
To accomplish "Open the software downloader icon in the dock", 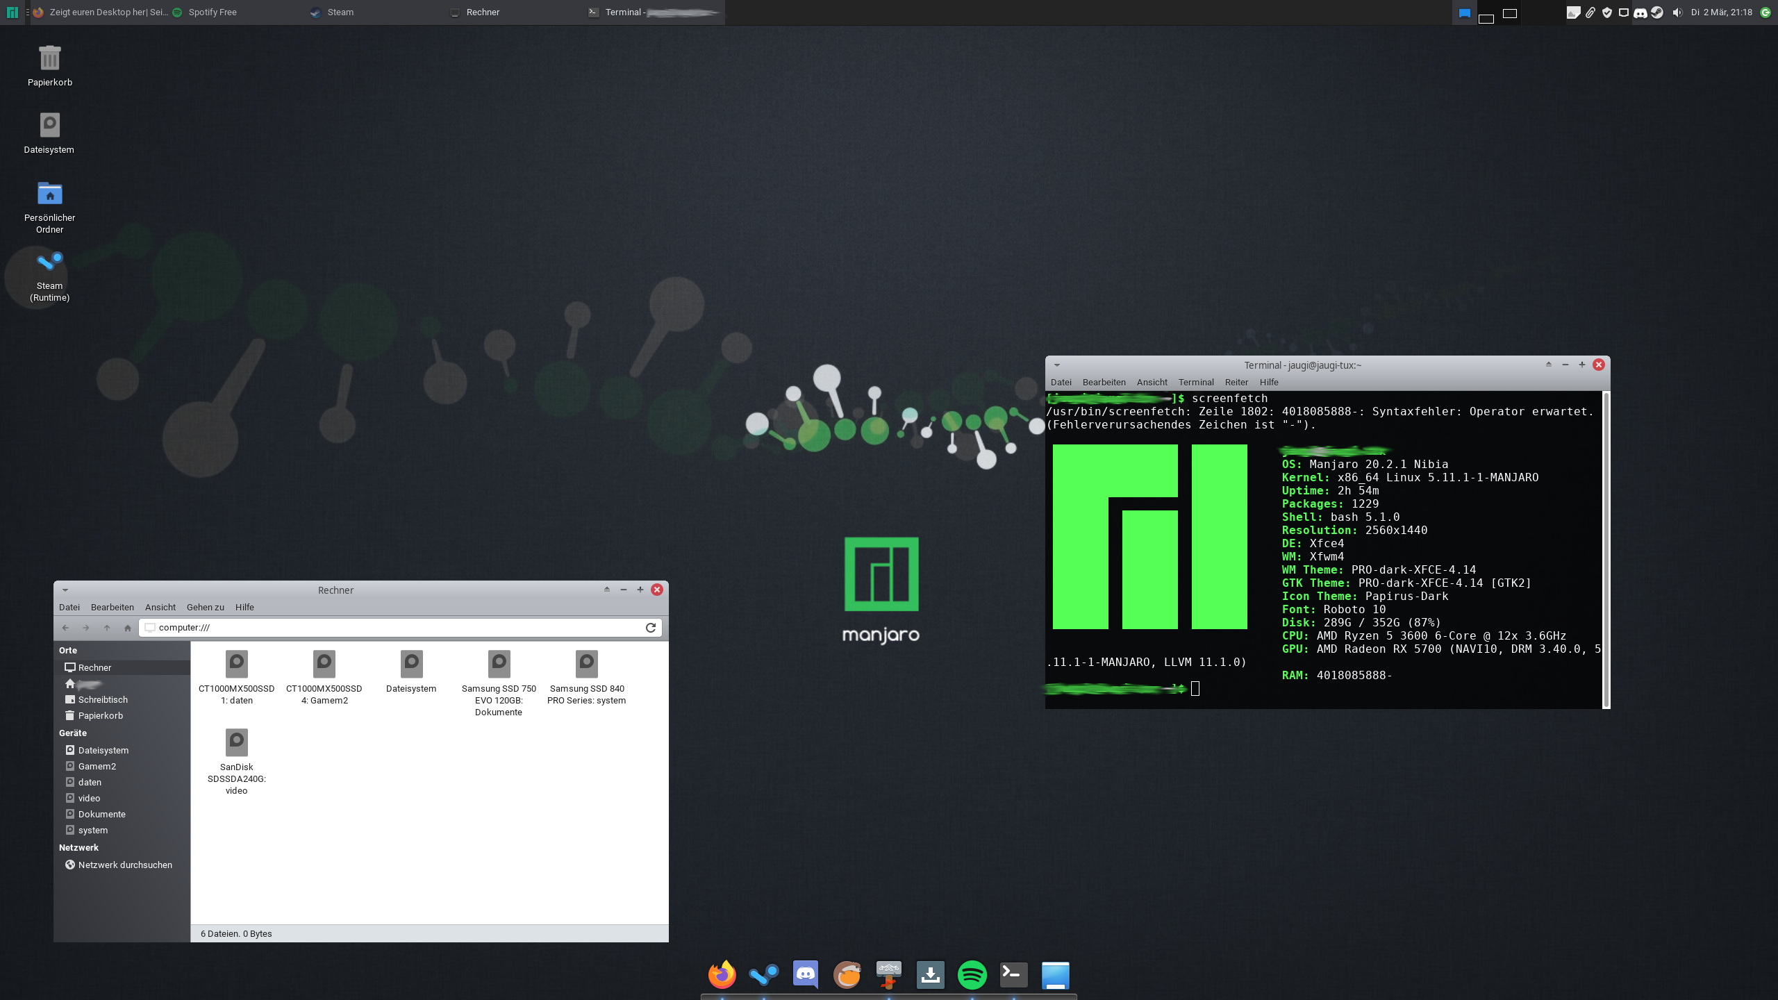I will click(931, 974).
